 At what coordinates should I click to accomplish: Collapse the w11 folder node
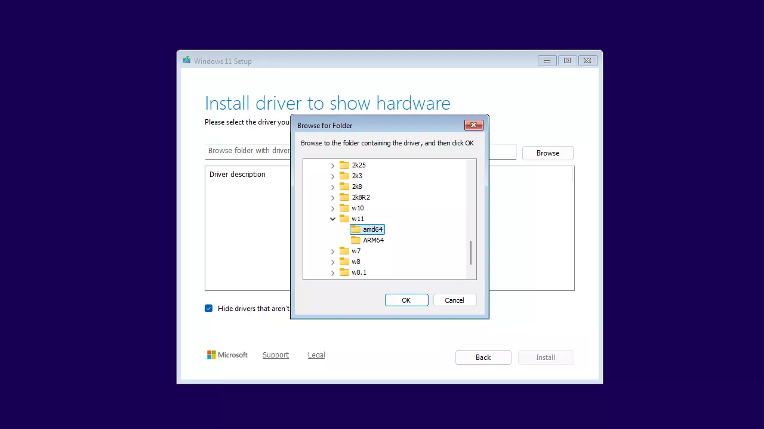click(x=333, y=219)
